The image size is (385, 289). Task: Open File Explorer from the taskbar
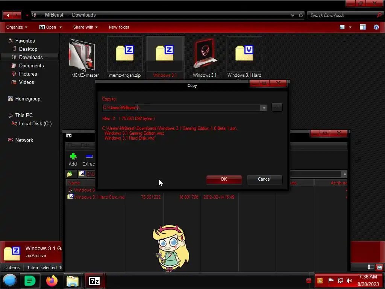(73, 281)
